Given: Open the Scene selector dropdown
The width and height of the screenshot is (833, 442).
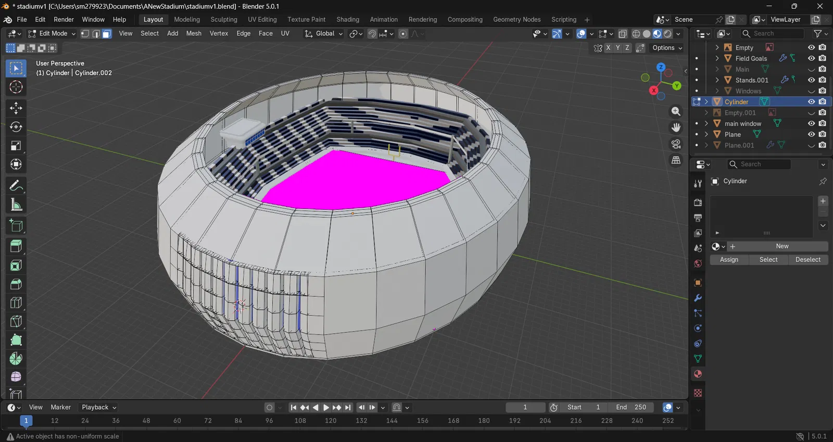Looking at the screenshot, I should [662, 20].
